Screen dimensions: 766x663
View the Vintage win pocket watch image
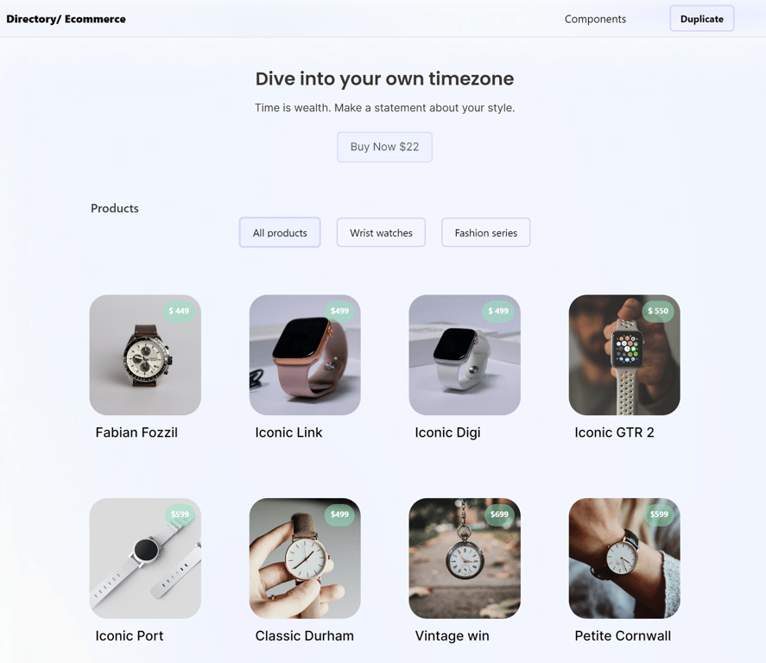pyautogui.click(x=465, y=559)
